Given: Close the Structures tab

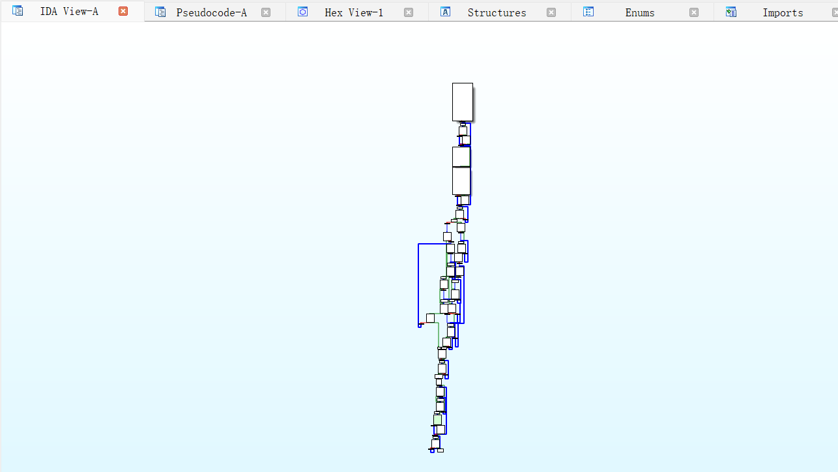Looking at the screenshot, I should click(551, 12).
